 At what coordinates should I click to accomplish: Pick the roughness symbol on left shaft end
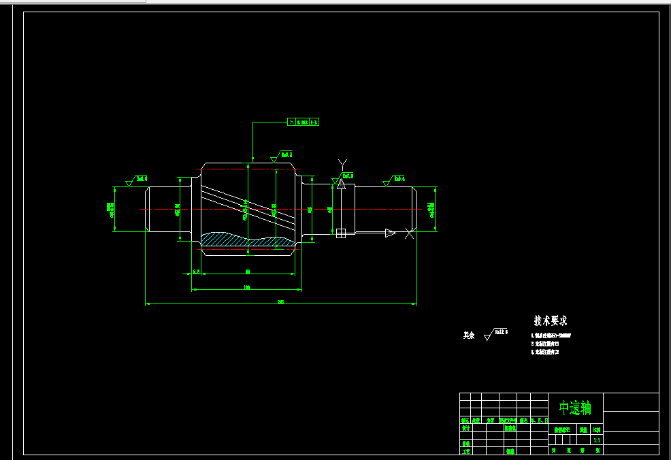(x=137, y=180)
